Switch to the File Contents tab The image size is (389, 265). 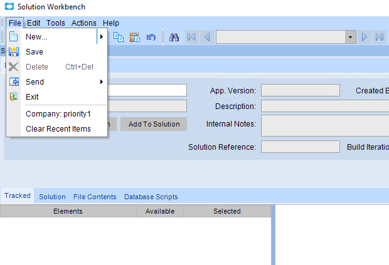(95, 197)
